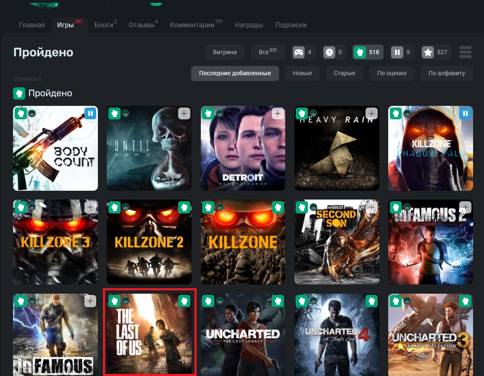
Task: Open the Комментарии tab
Action: tap(196, 25)
